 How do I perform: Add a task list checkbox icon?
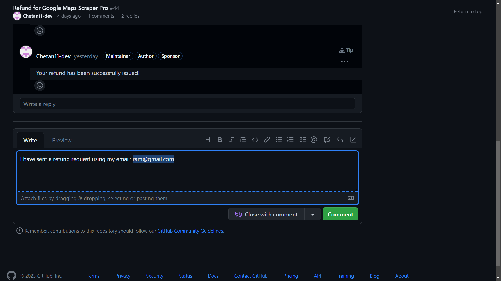click(x=302, y=140)
